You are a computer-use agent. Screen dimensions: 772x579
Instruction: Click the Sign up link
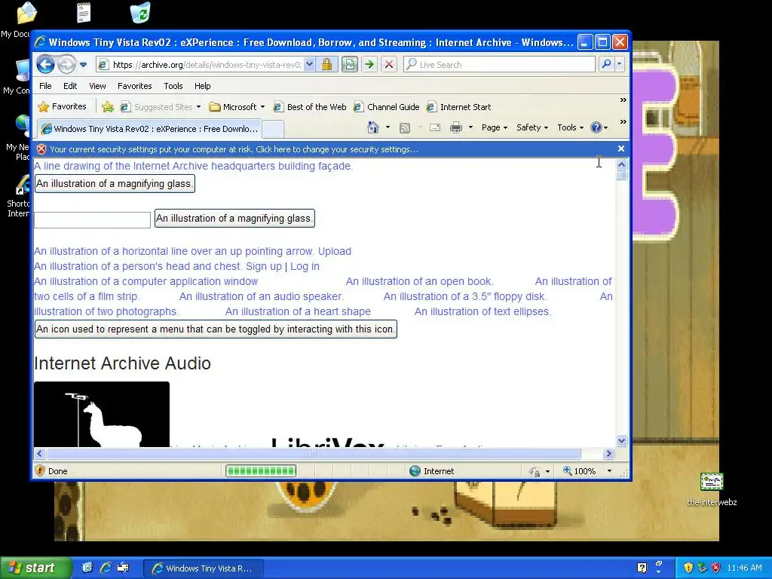[x=263, y=266]
